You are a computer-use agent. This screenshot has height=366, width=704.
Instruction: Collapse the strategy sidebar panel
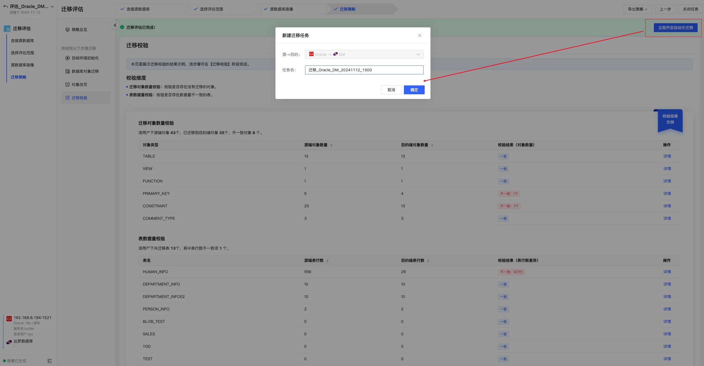[x=115, y=25]
